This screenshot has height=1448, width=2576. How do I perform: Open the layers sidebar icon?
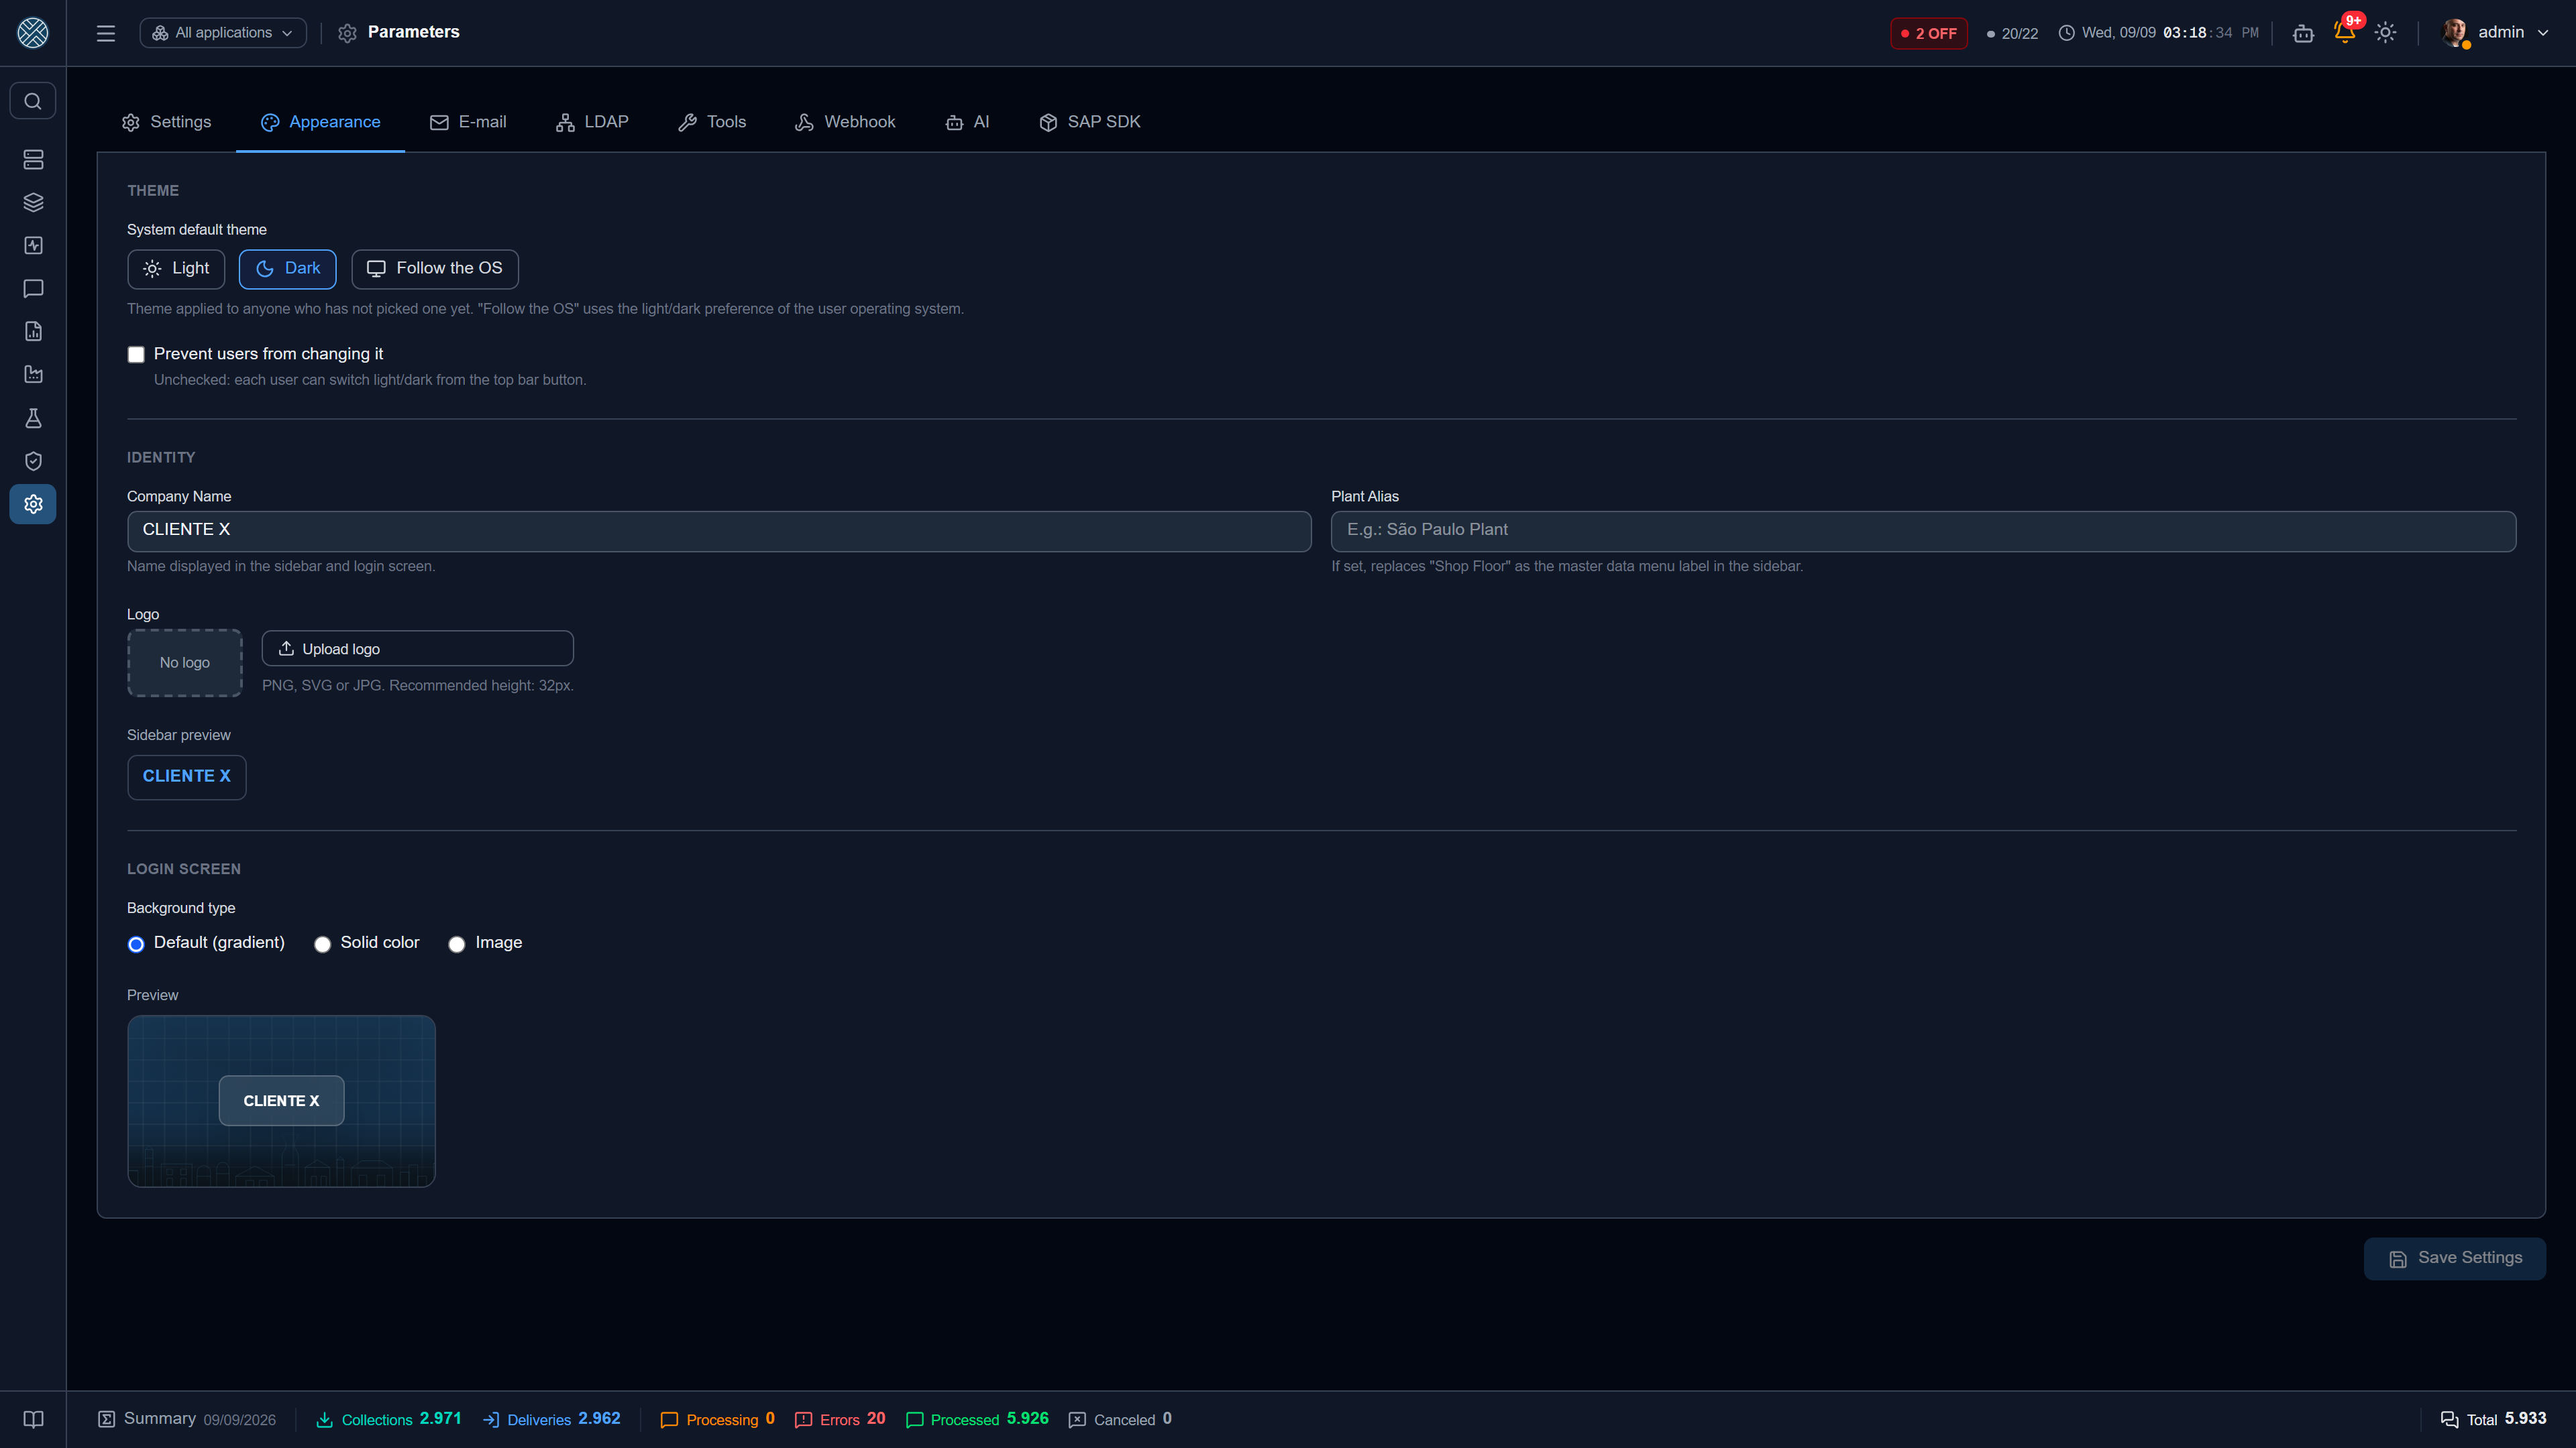tap(33, 203)
